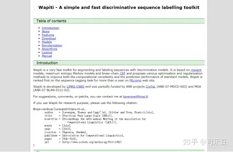Click the 'Table of contents' section header
The width and height of the screenshot is (233, 152).
point(119,21)
